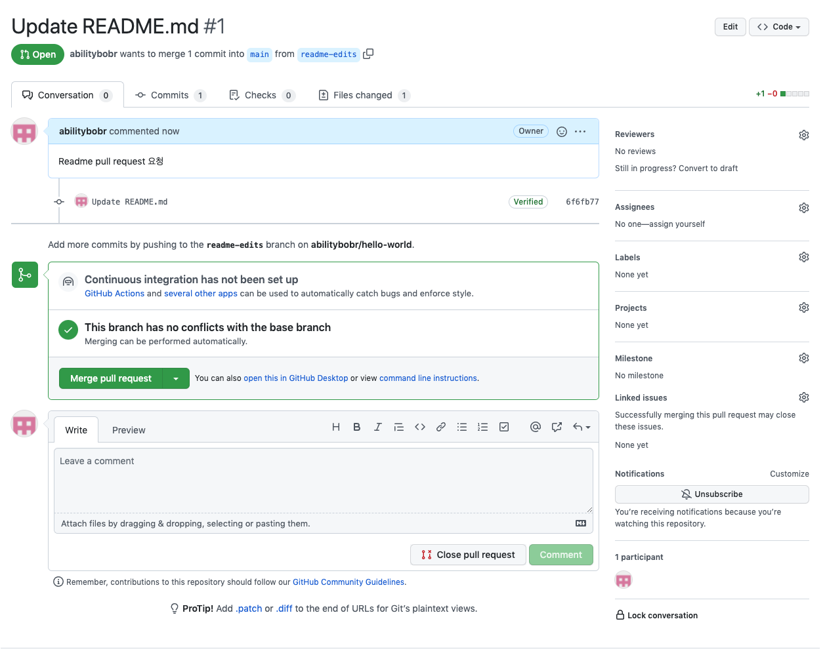Click the Merge pull request button
This screenshot has width=825, height=655.
(111, 378)
